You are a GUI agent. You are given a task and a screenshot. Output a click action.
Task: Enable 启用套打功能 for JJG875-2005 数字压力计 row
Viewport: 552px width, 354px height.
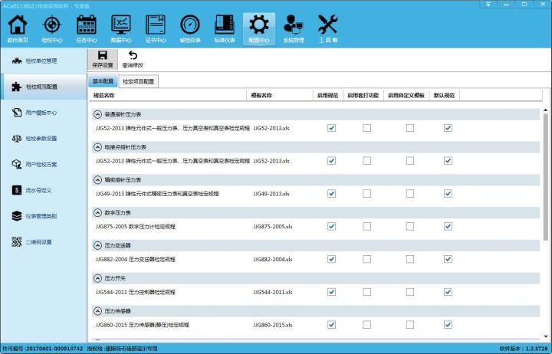tap(367, 227)
